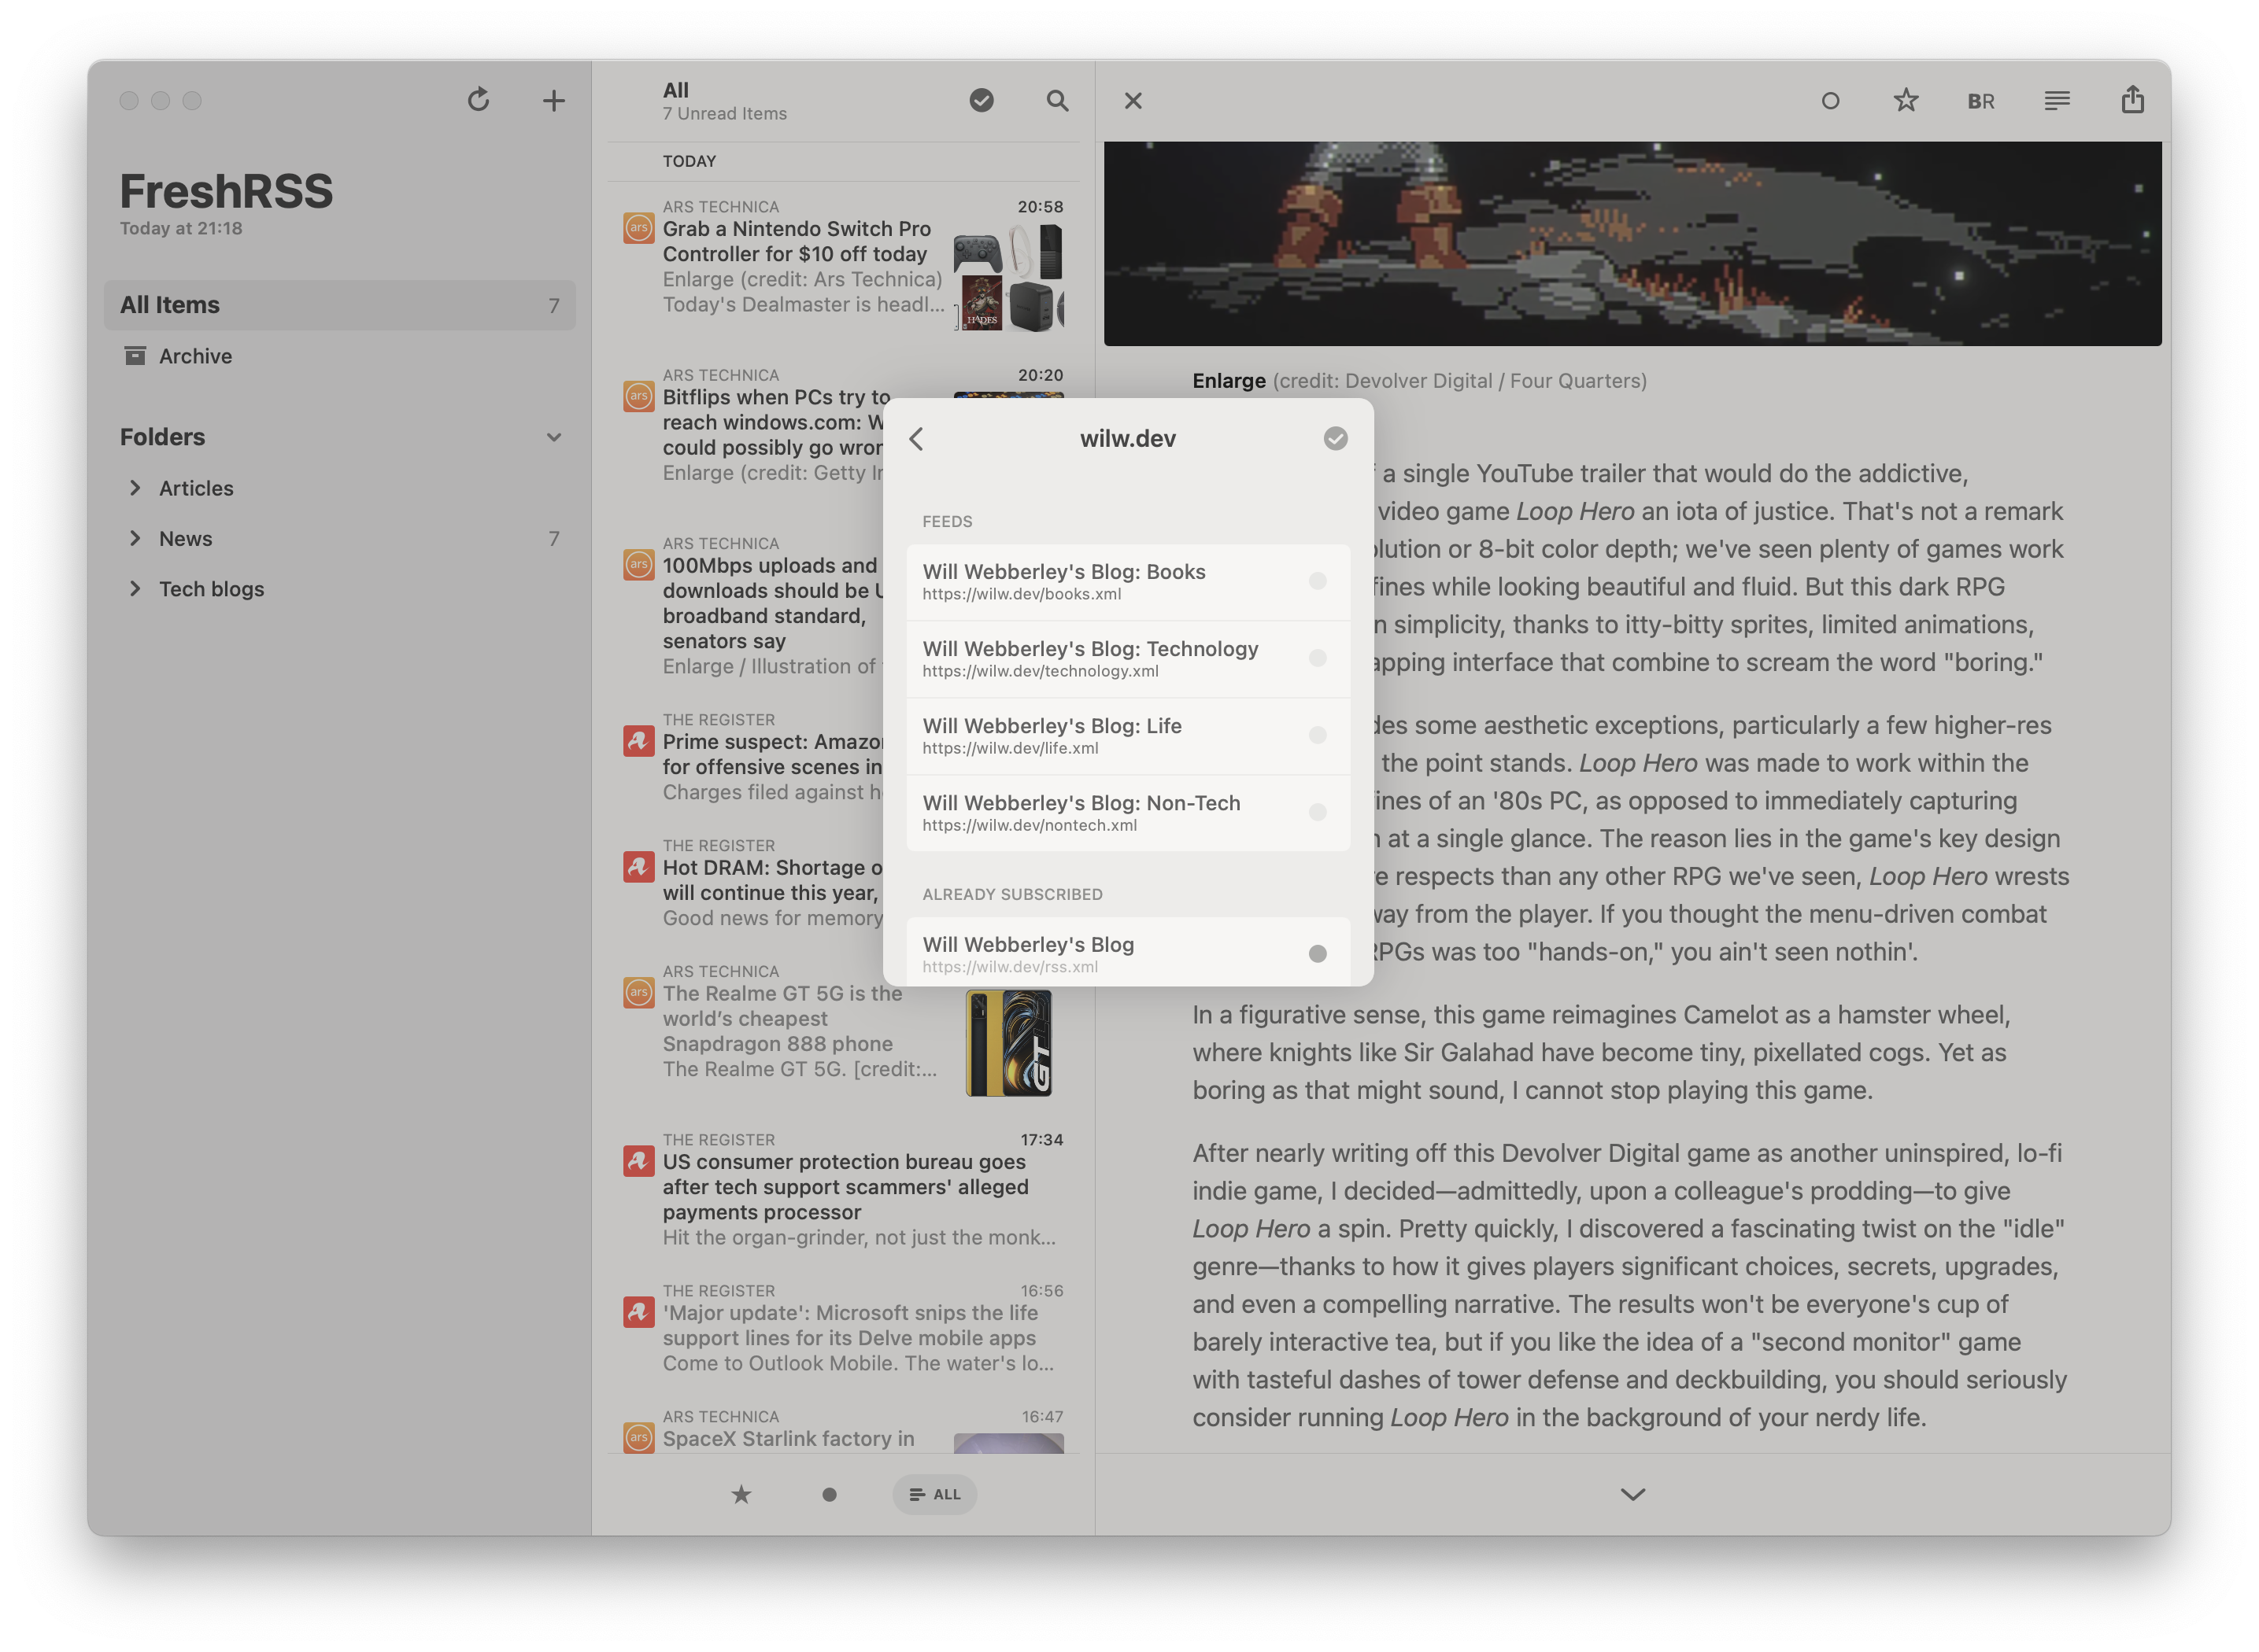This screenshot has width=2259, height=1652.
Task: Confirm subscriptions with the popup check button
Action: coord(1336,438)
